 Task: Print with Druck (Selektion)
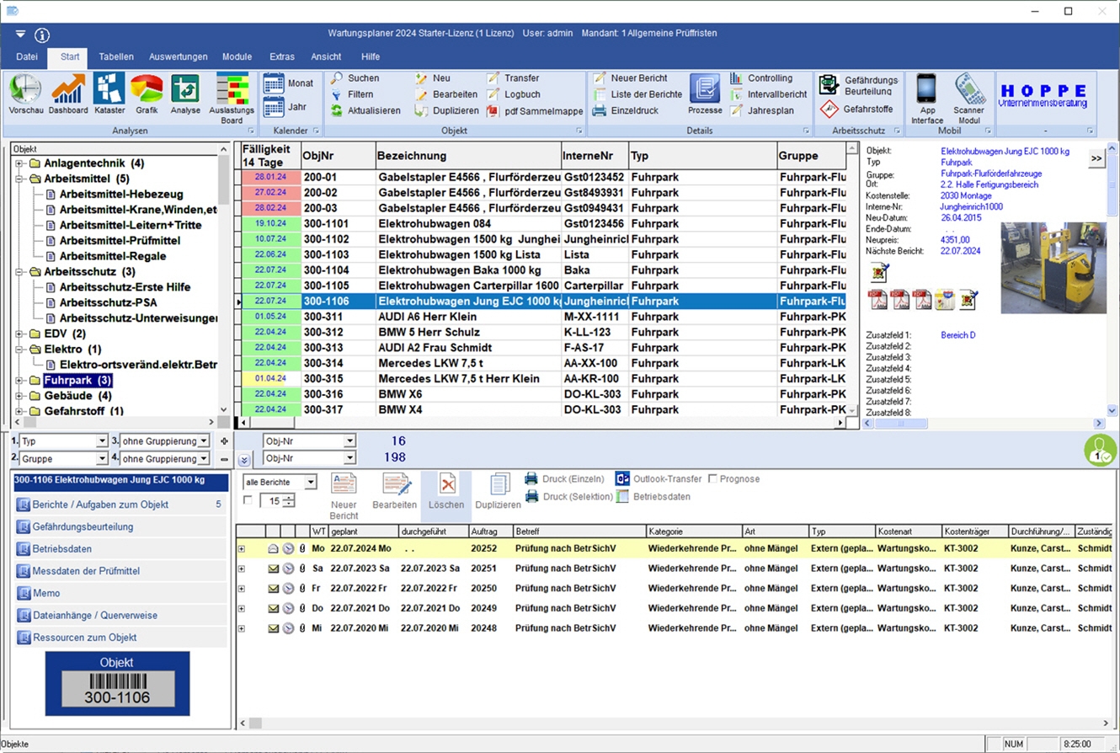pos(568,496)
